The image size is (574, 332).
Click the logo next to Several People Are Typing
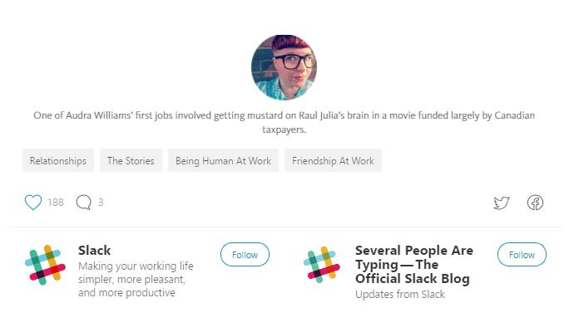(322, 265)
